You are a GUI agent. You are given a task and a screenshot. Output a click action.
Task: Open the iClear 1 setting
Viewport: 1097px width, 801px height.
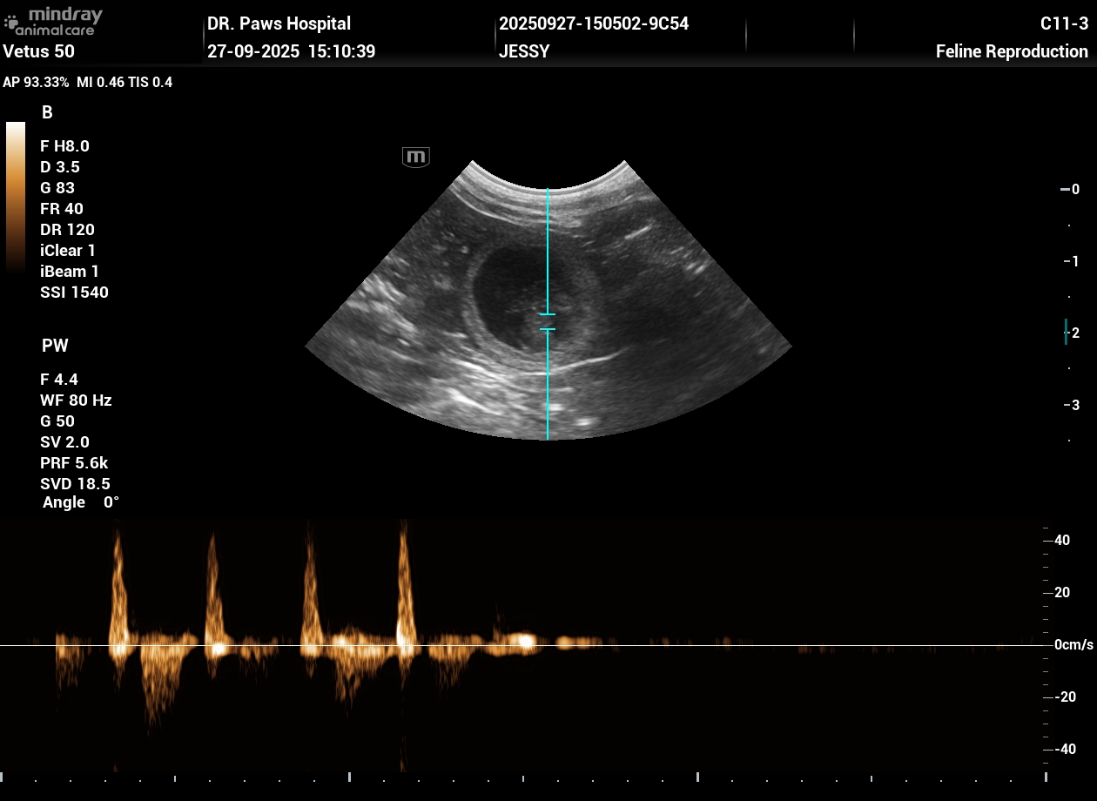tap(68, 251)
